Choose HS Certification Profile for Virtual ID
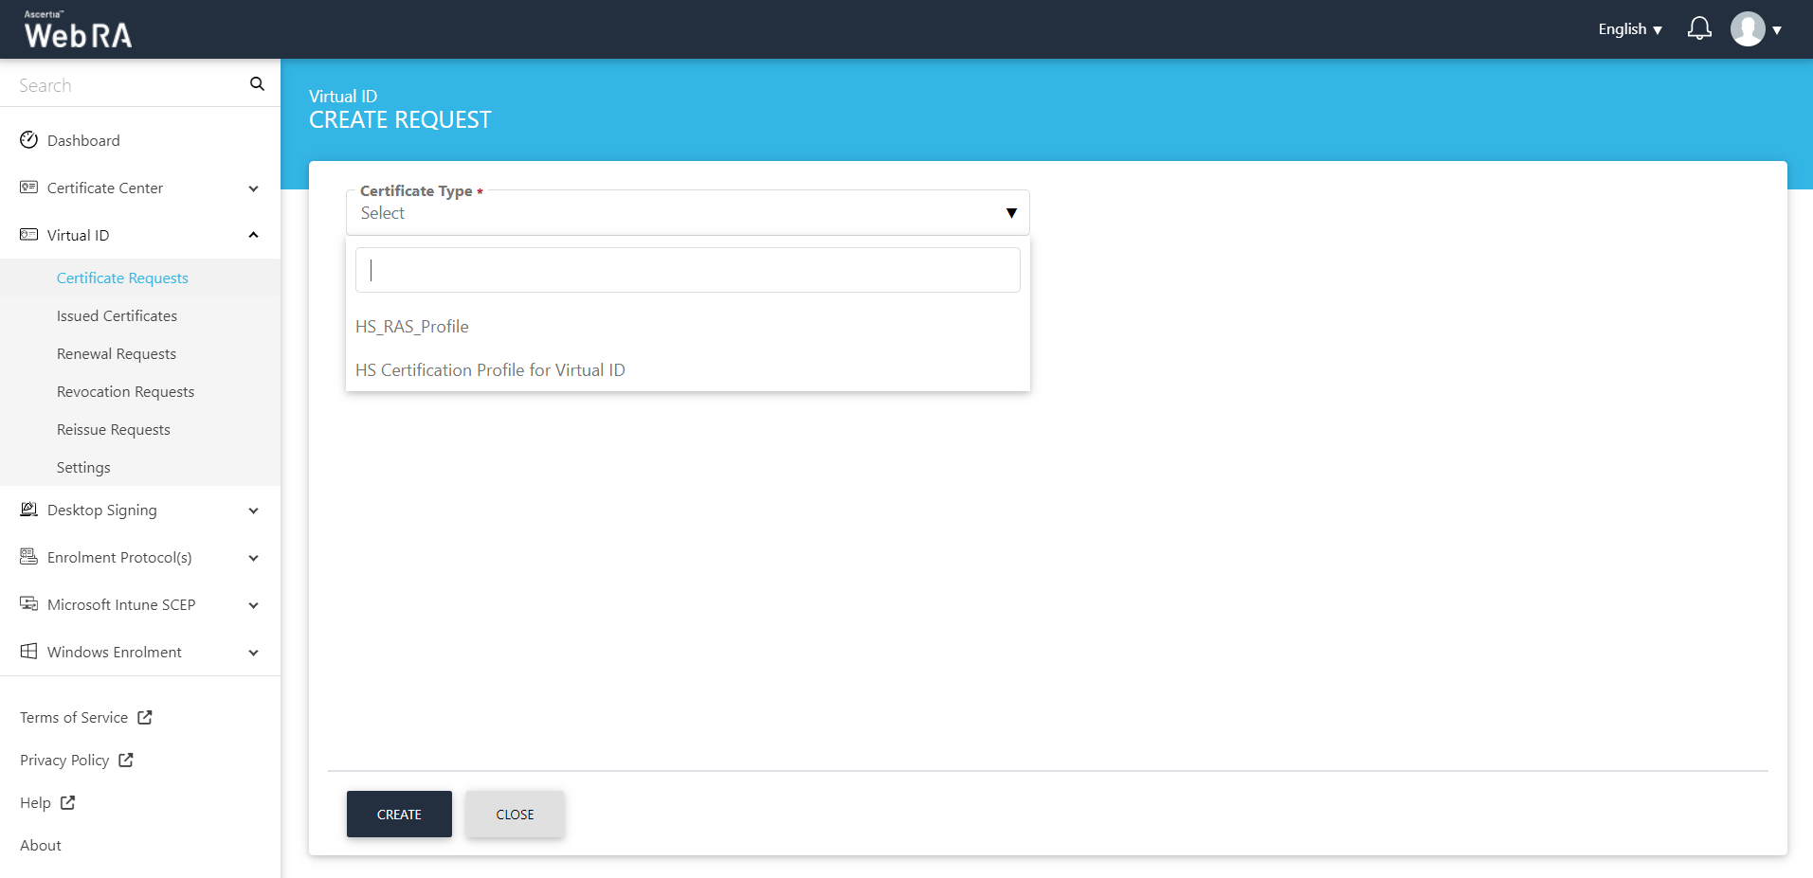 tap(490, 370)
